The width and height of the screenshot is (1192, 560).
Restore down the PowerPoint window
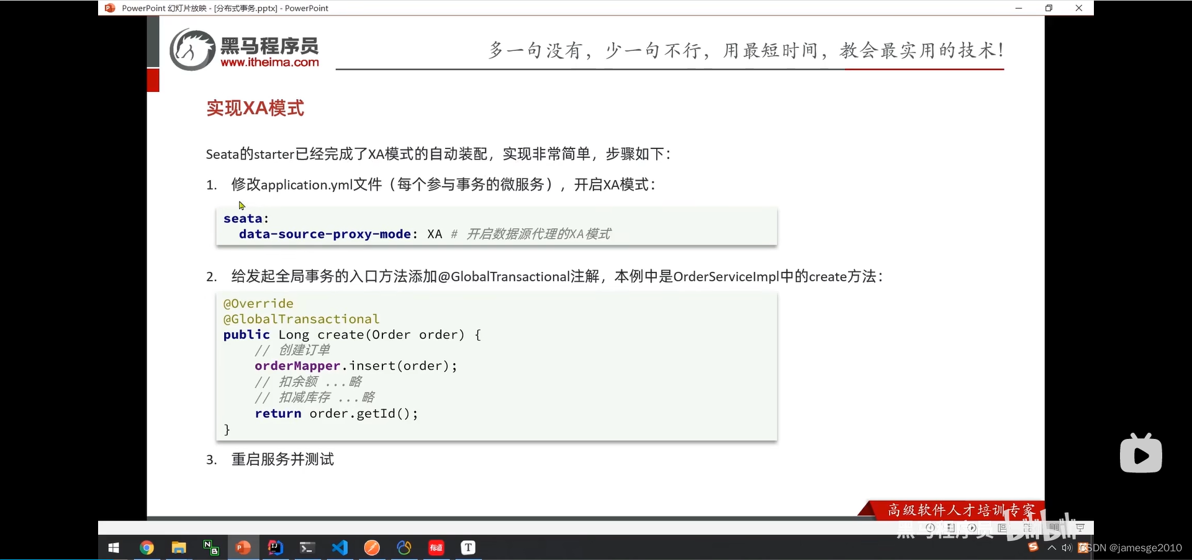coord(1049,8)
